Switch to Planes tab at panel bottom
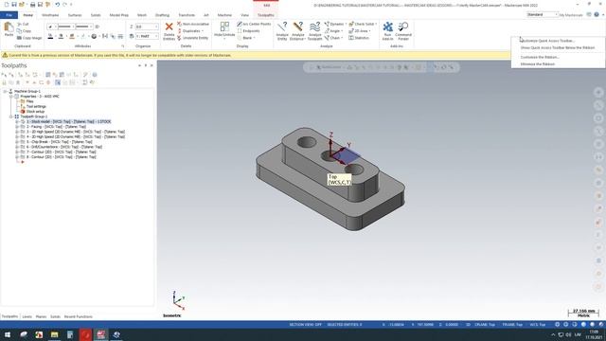 coord(41,316)
